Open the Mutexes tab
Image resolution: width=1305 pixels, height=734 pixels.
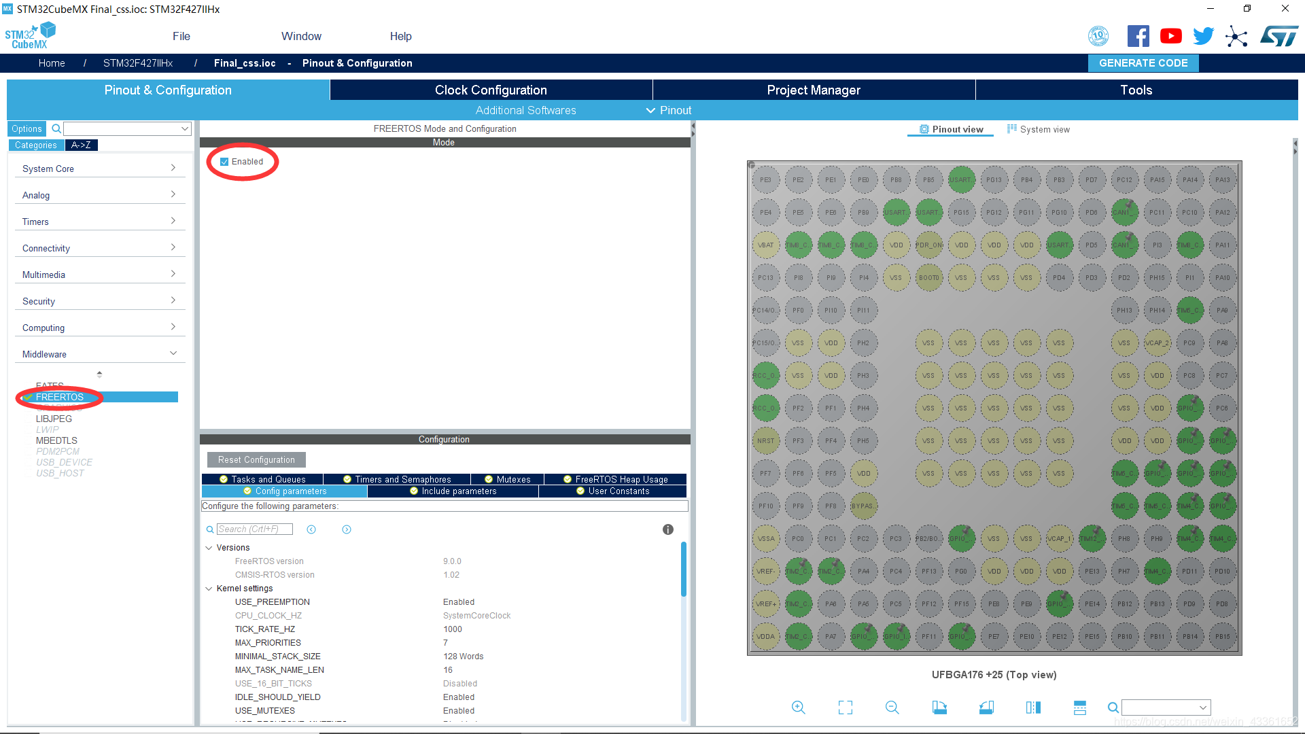click(x=507, y=479)
